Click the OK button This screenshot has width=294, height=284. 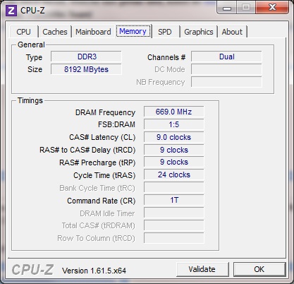coord(259,269)
